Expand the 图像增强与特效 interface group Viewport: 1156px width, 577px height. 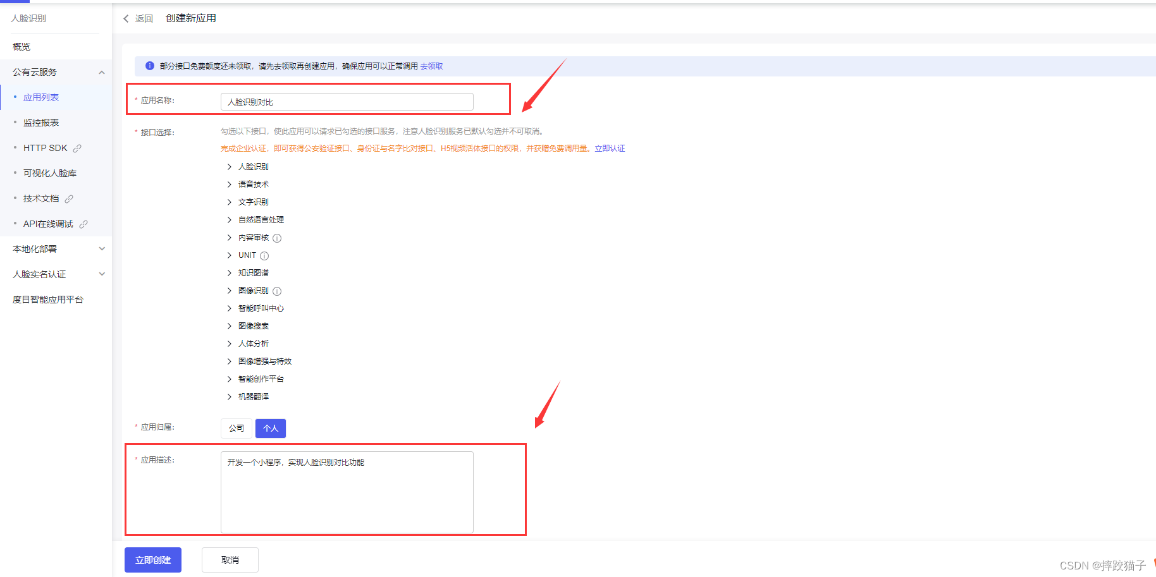tap(229, 361)
